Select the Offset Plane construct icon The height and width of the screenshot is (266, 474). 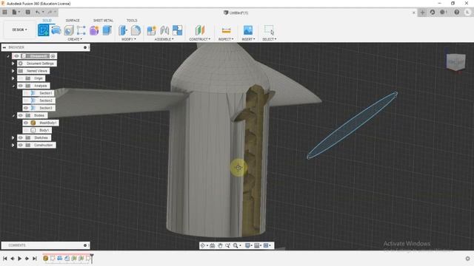click(200, 30)
